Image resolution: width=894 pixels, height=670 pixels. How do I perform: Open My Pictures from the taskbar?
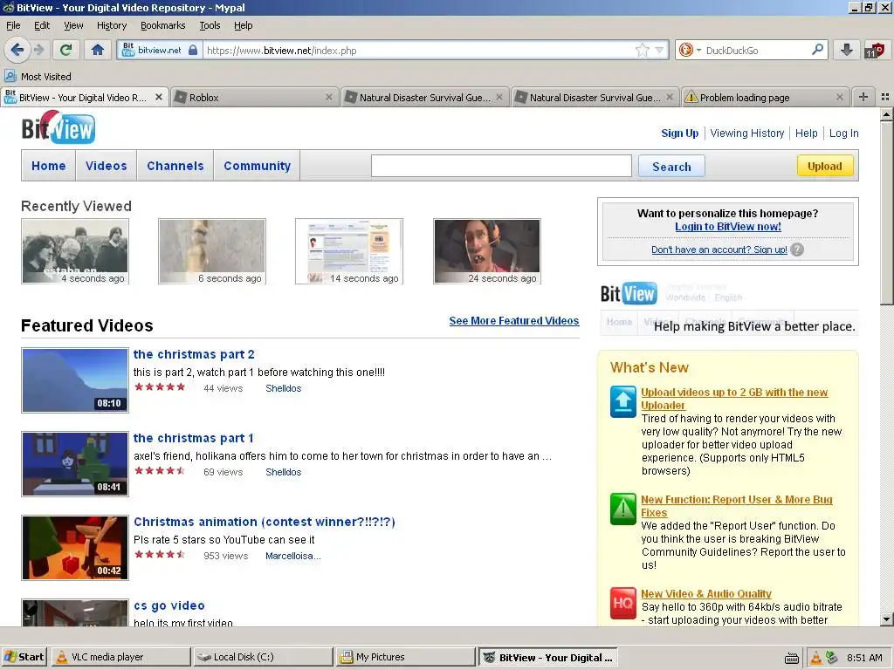pos(405,657)
